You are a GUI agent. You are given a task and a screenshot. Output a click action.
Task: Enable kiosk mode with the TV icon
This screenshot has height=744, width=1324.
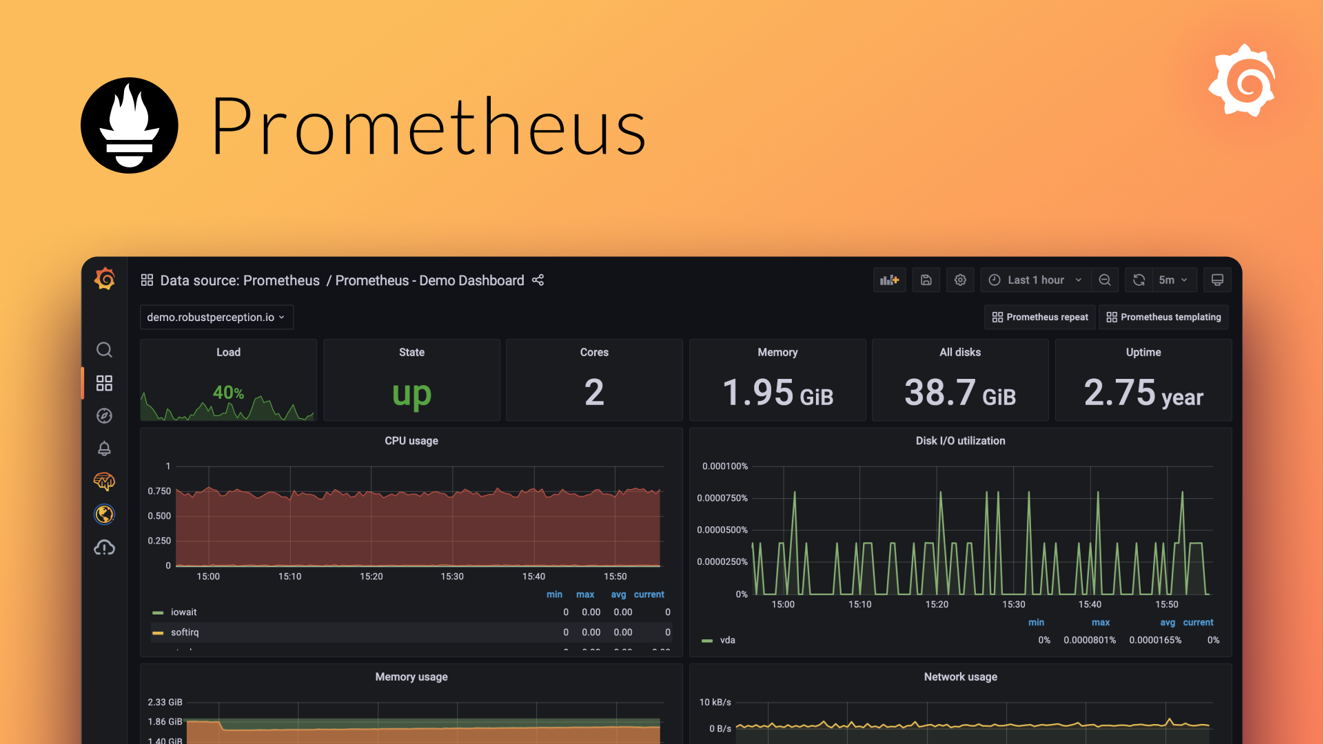click(x=1217, y=280)
